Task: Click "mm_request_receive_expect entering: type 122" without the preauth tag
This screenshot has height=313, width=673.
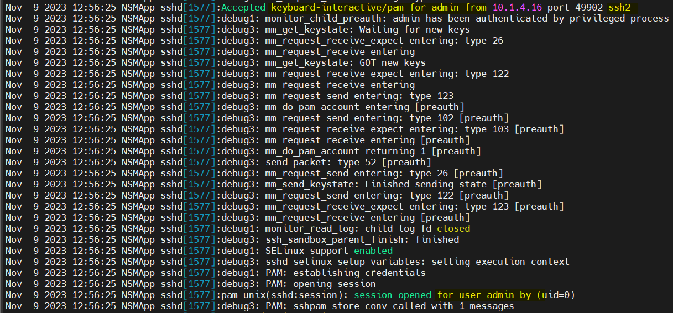Action: pyautogui.click(x=387, y=74)
